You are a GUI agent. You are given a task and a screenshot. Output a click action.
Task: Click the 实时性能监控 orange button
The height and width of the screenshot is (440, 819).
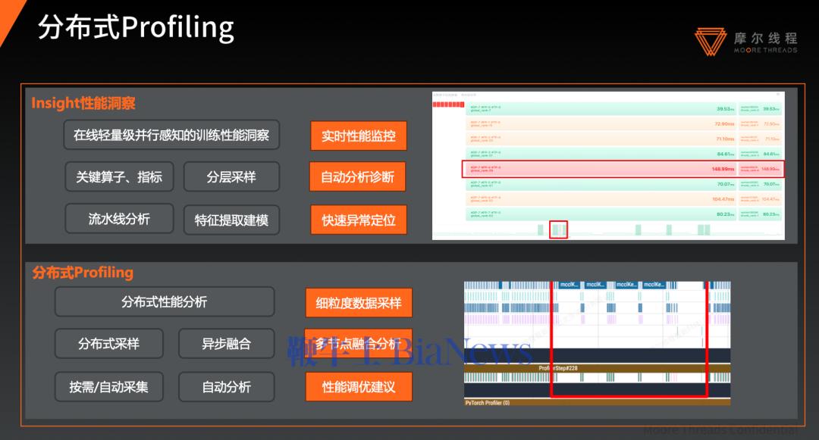point(358,136)
